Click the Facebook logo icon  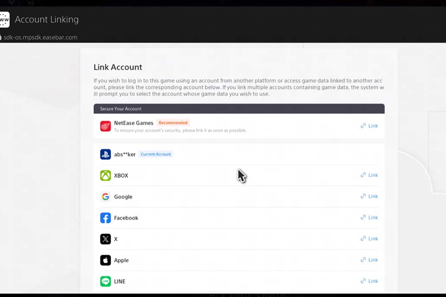(x=105, y=218)
